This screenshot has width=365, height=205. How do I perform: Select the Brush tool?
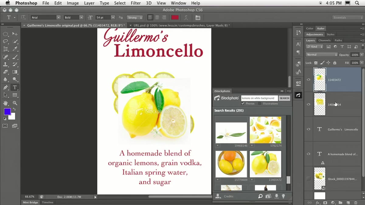[15, 57]
